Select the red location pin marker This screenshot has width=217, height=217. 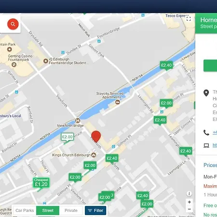(x=96, y=136)
